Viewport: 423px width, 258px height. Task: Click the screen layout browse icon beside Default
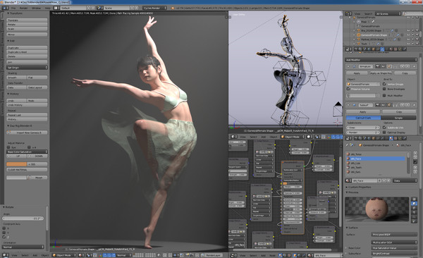point(56,8)
